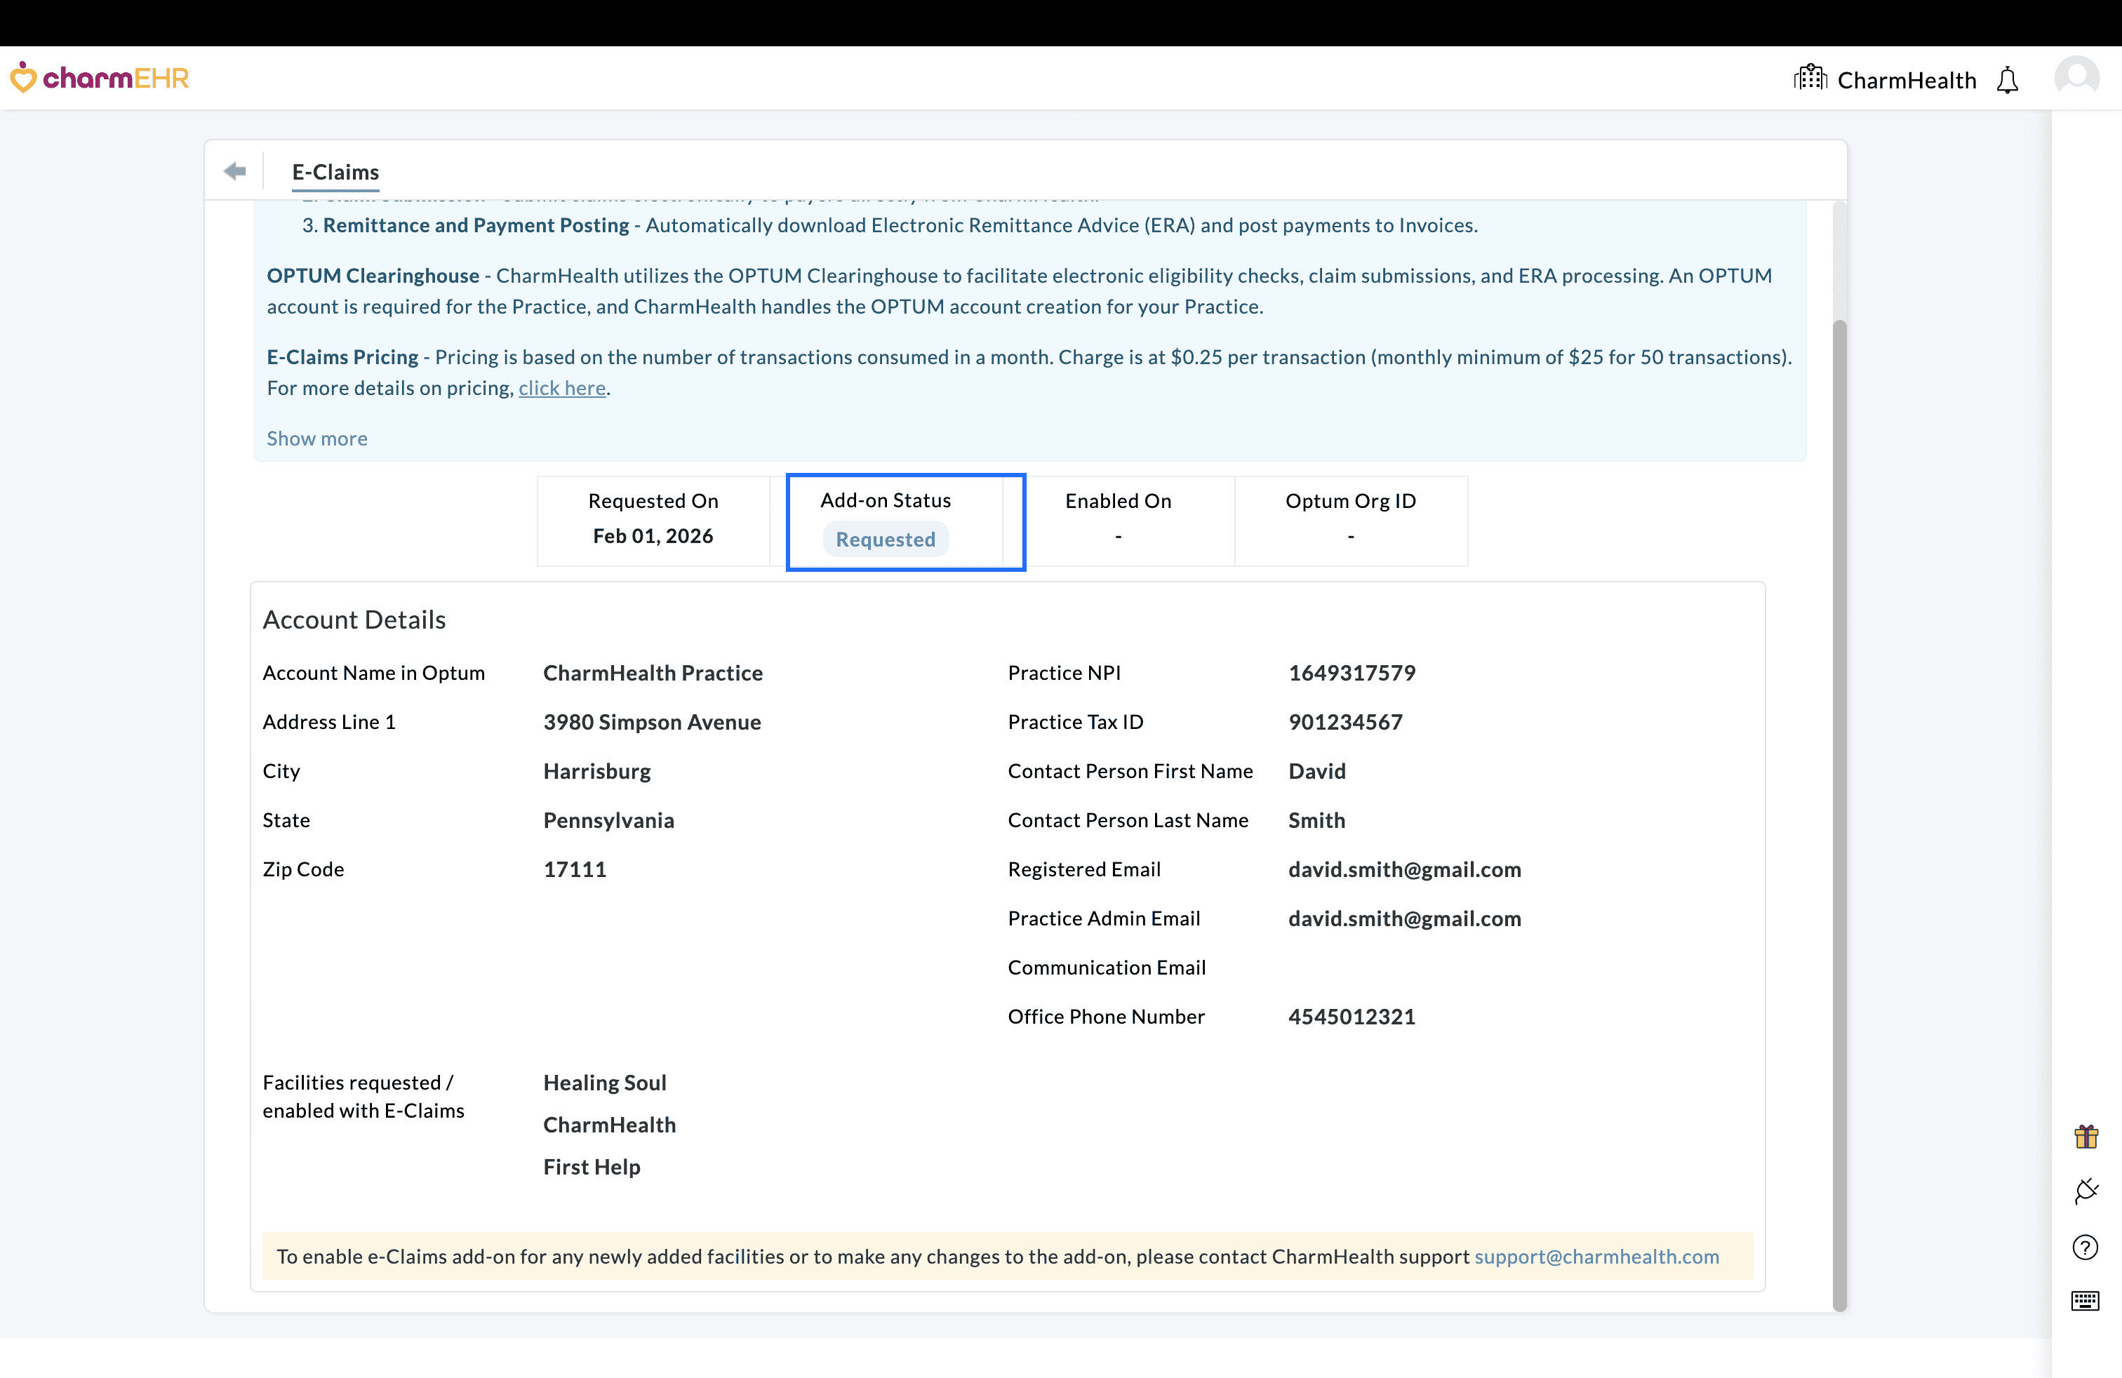Viewport: 2122px width, 1378px height.
Task: Go back using the arrow icon
Action: click(x=235, y=171)
